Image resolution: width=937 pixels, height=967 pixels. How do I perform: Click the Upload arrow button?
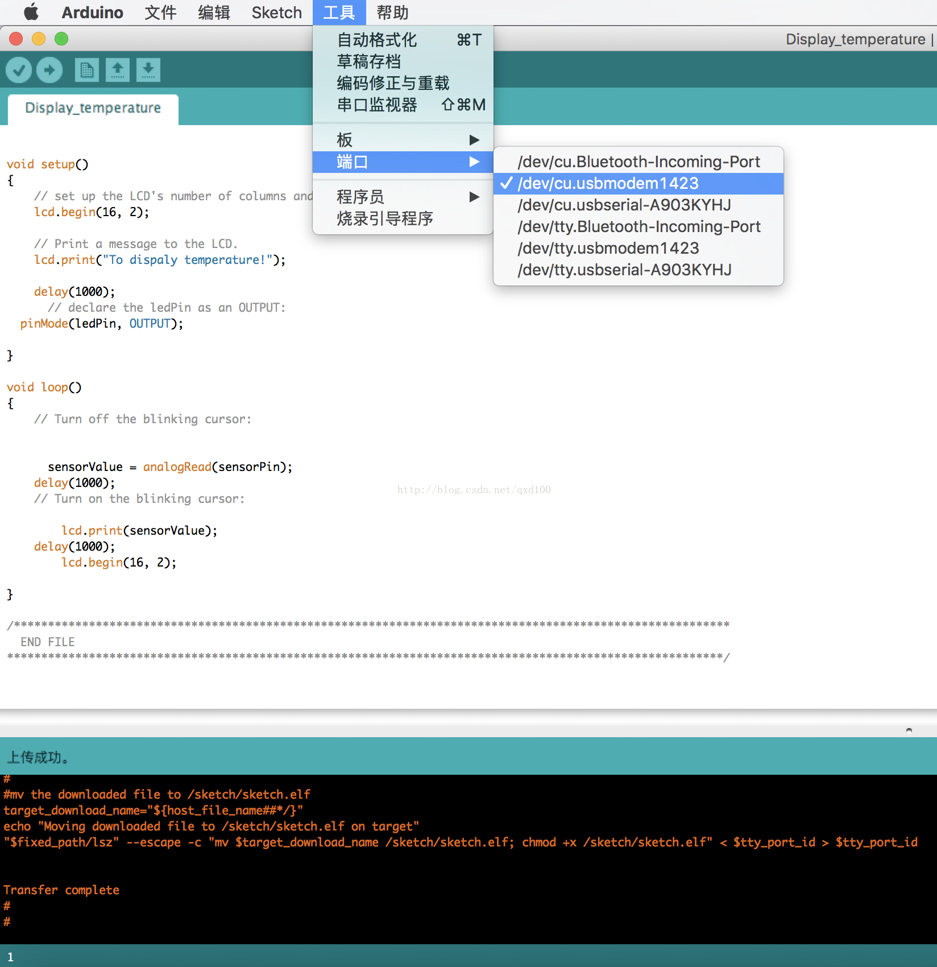[49, 70]
